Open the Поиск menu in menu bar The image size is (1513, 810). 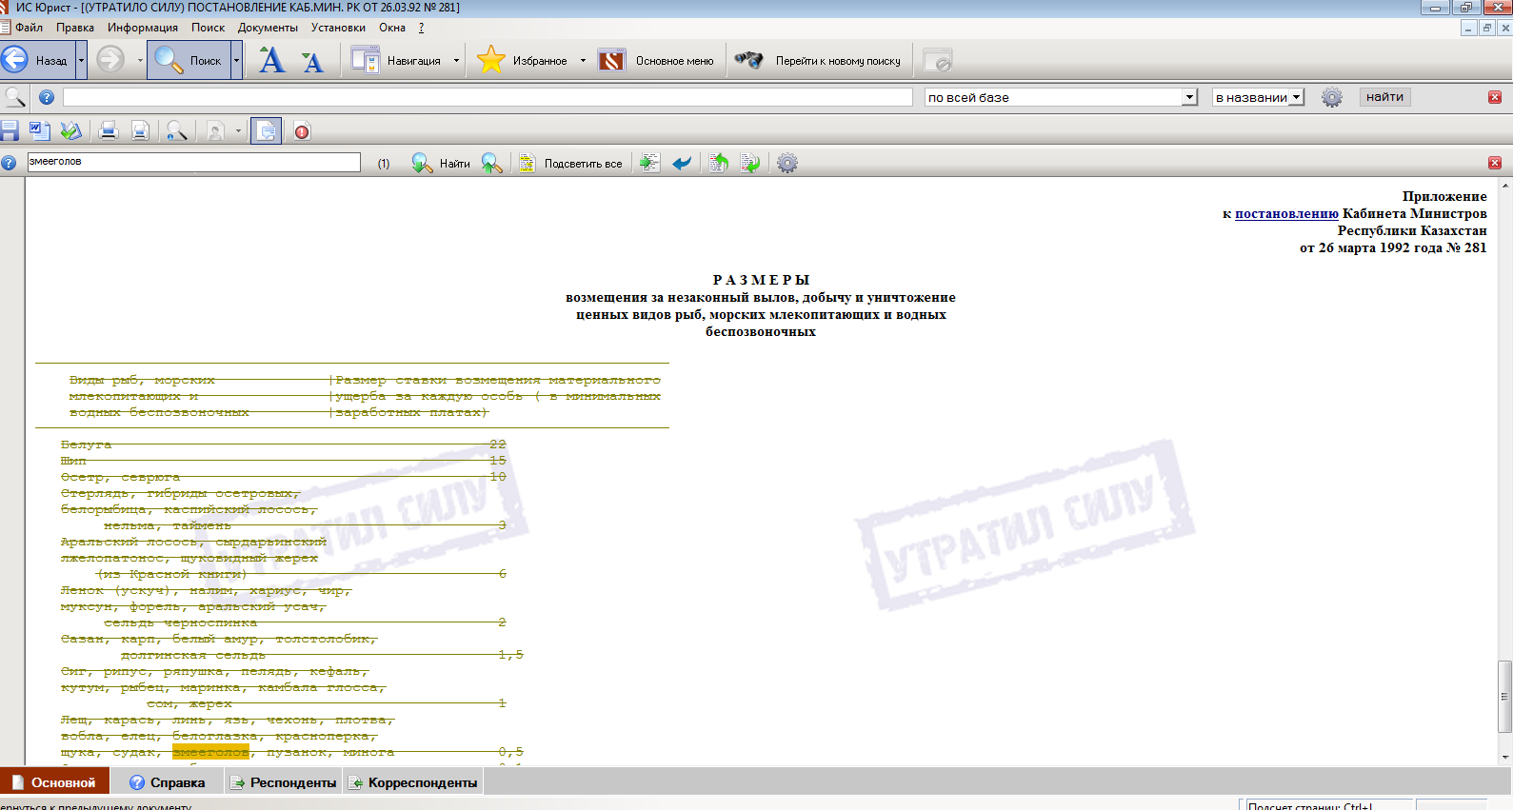tap(208, 28)
